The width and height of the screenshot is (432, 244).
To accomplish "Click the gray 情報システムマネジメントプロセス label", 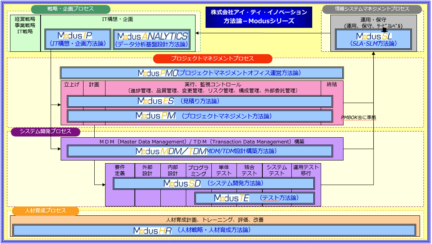I will [x=372, y=9].
